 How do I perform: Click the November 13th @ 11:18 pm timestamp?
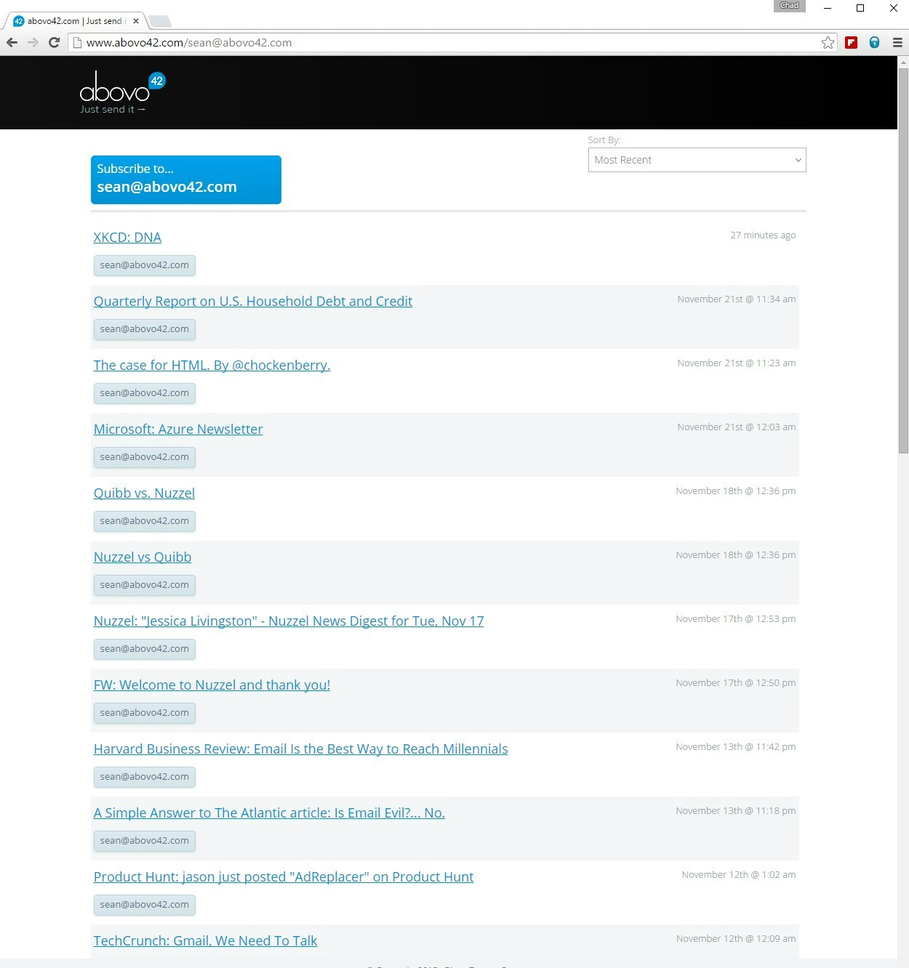pyautogui.click(x=736, y=811)
